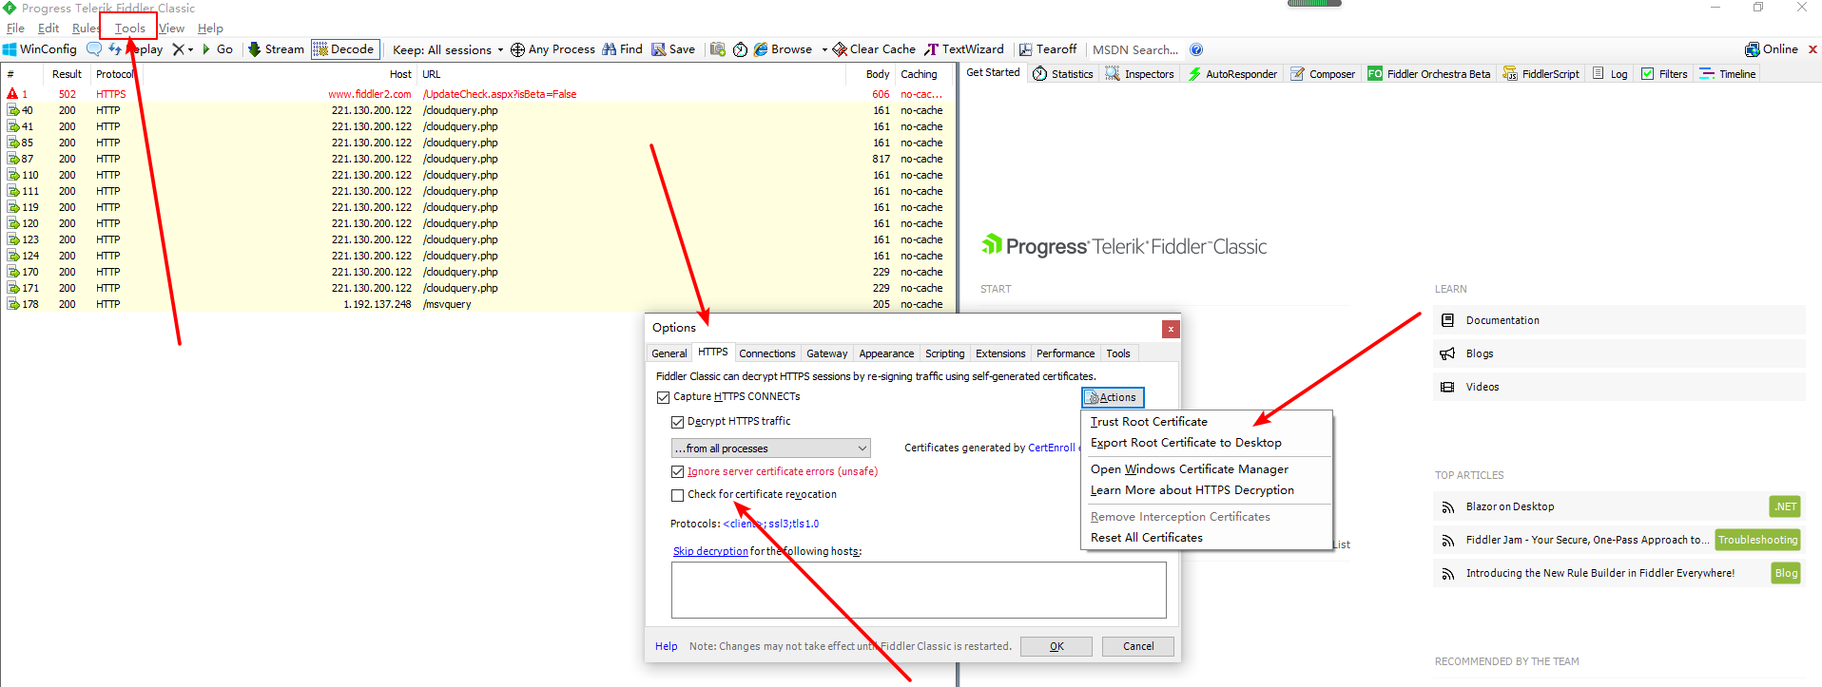This screenshot has width=1822, height=687.
Task: Close the Options dialog with red X
Action: 1171,329
